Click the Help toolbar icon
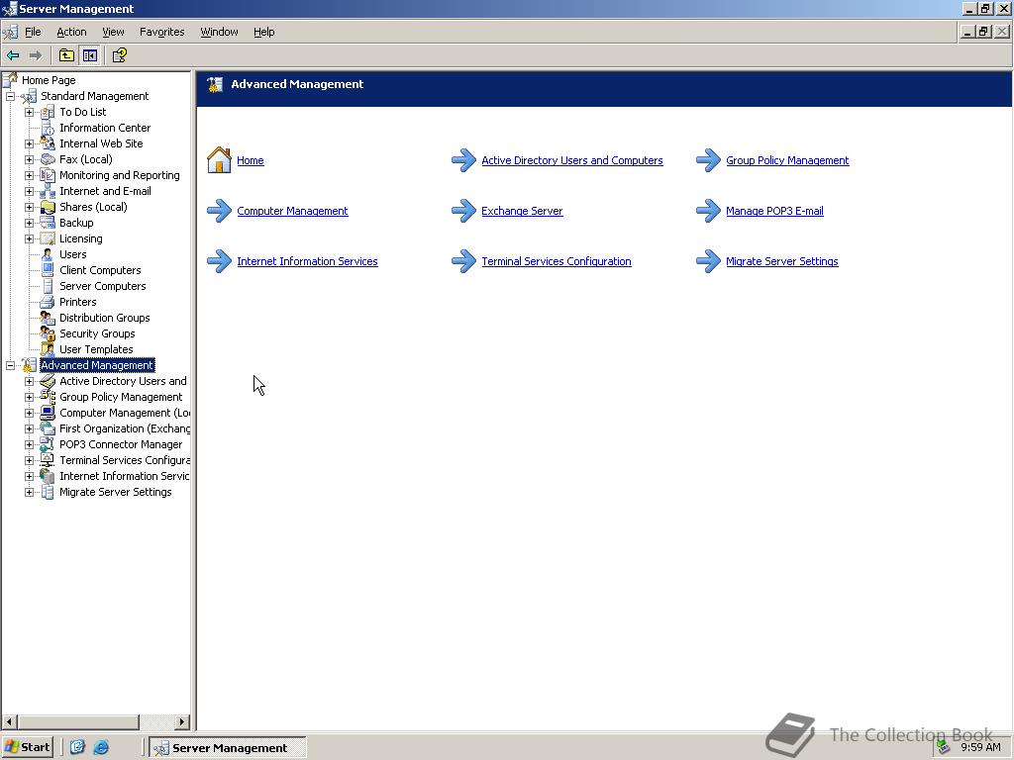1014x760 pixels. pos(119,55)
